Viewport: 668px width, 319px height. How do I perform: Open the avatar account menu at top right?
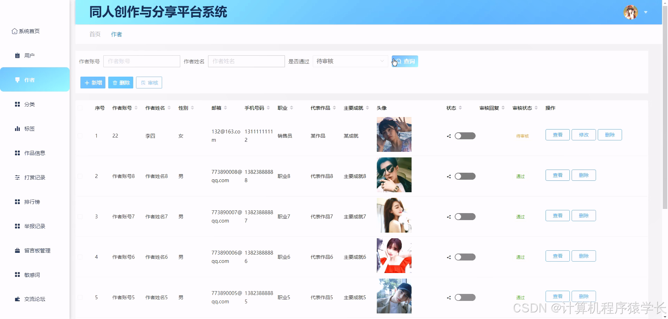630,11
